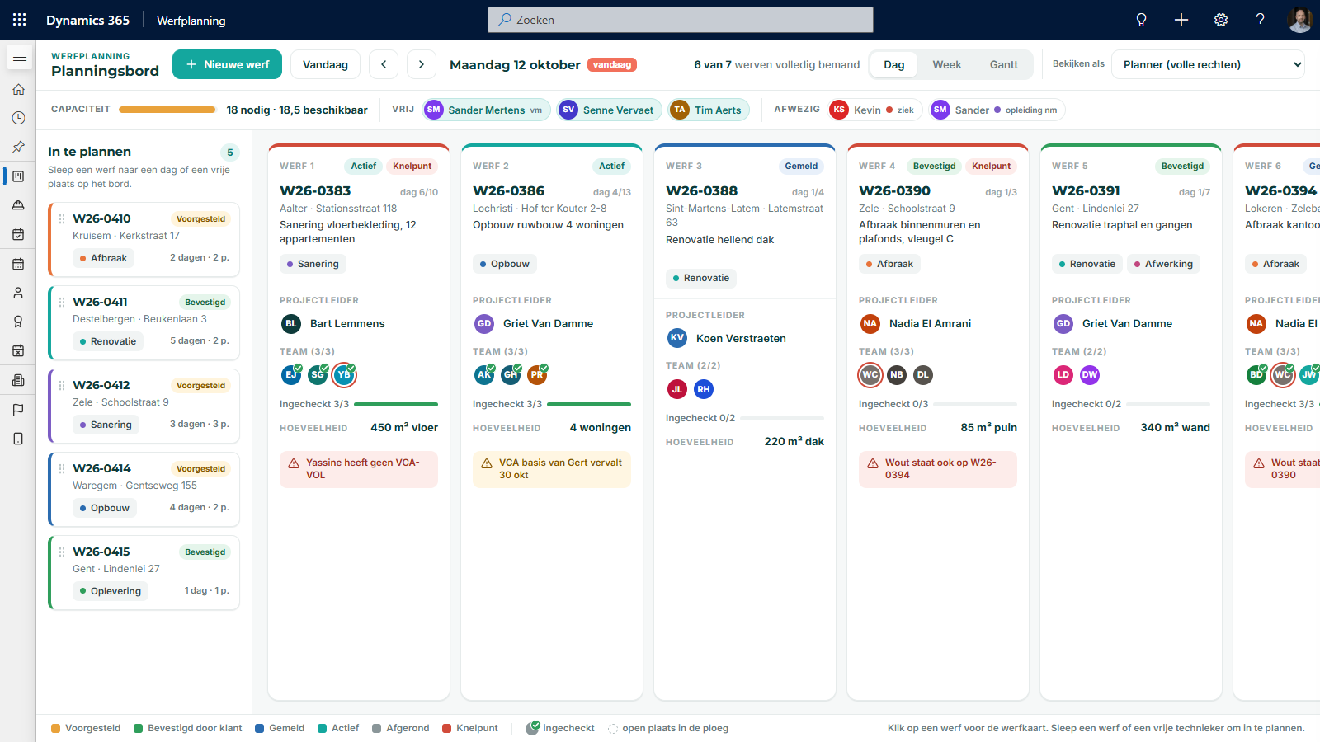Go to previous day arrow
The height and width of the screenshot is (742, 1320).
click(384, 64)
